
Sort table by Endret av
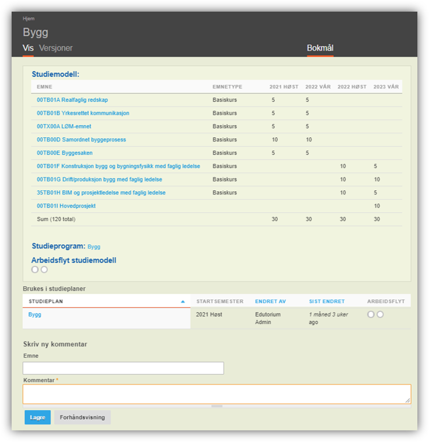coord(270,301)
